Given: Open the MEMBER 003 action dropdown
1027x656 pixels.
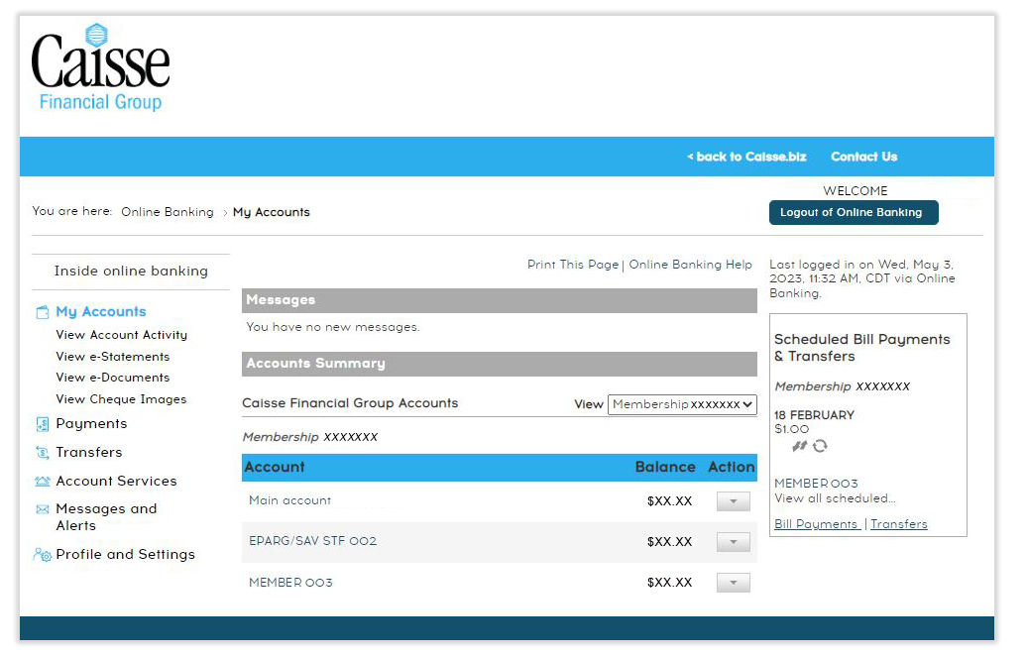Looking at the screenshot, I should [x=733, y=583].
